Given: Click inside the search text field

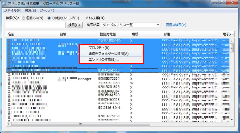Looking at the screenshot, I should [x=36, y=25].
